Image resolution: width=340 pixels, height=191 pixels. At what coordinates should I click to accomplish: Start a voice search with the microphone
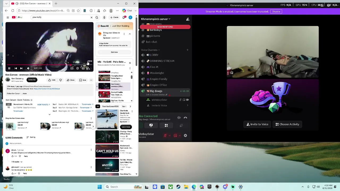click(x=104, y=18)
